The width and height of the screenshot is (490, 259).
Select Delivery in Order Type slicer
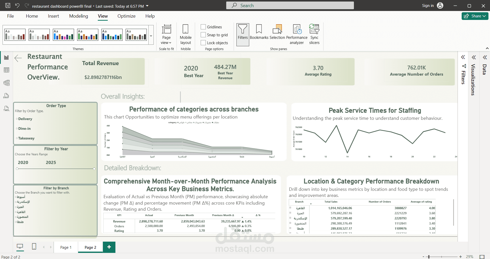(x=17, y=119)
